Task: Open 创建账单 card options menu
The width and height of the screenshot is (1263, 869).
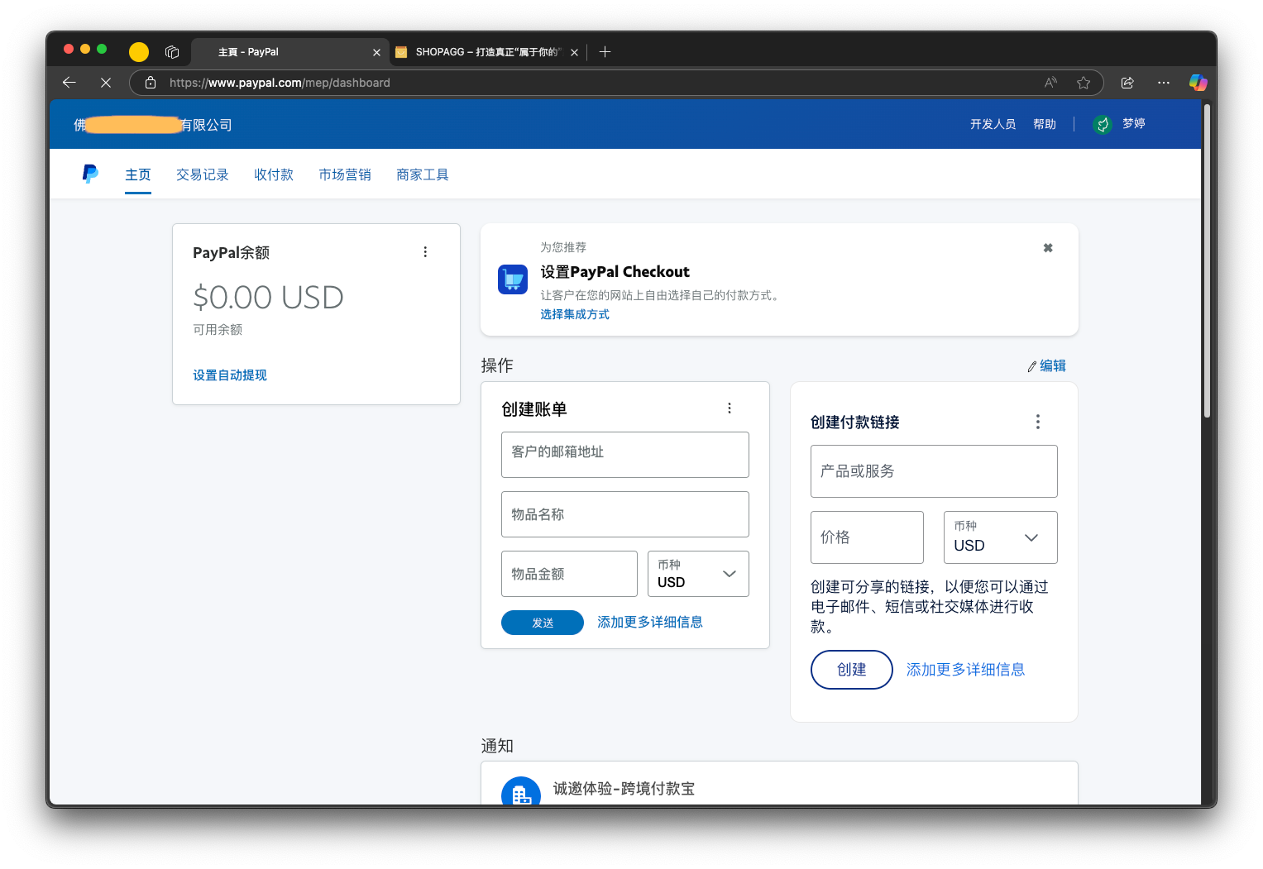Action: (730, 408)
